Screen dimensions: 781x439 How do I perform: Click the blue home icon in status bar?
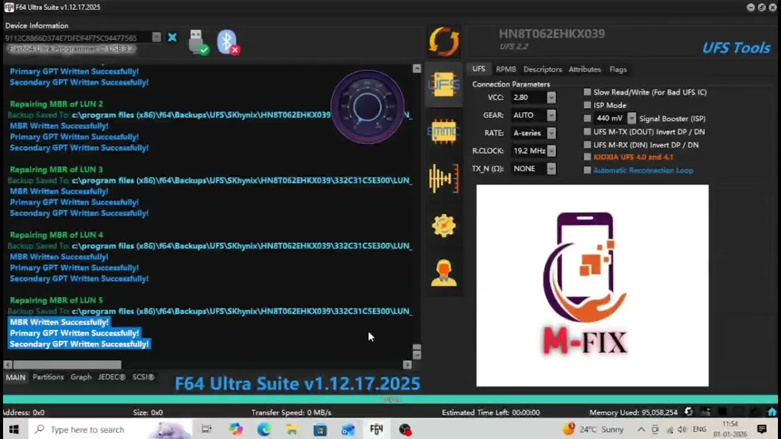pyautogui.click(x=772, y=412)
